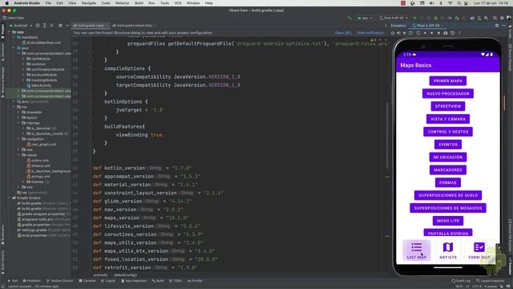Hide the Project panel with minus icon

[67, 25]
